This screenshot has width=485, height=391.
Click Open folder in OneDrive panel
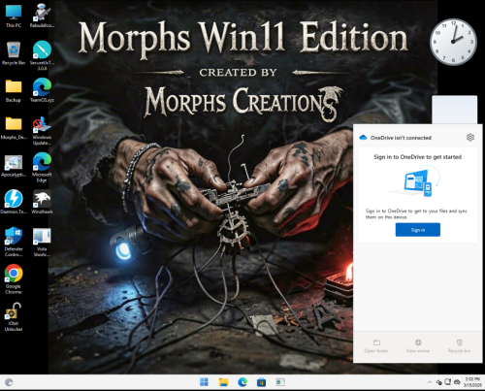click(376, 346)
